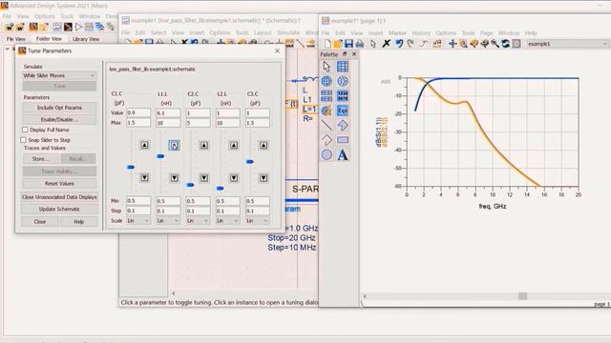Screen dimensions: 611x343
Task: Select the Circle drawing palette tool
Action: coord(327,154)
